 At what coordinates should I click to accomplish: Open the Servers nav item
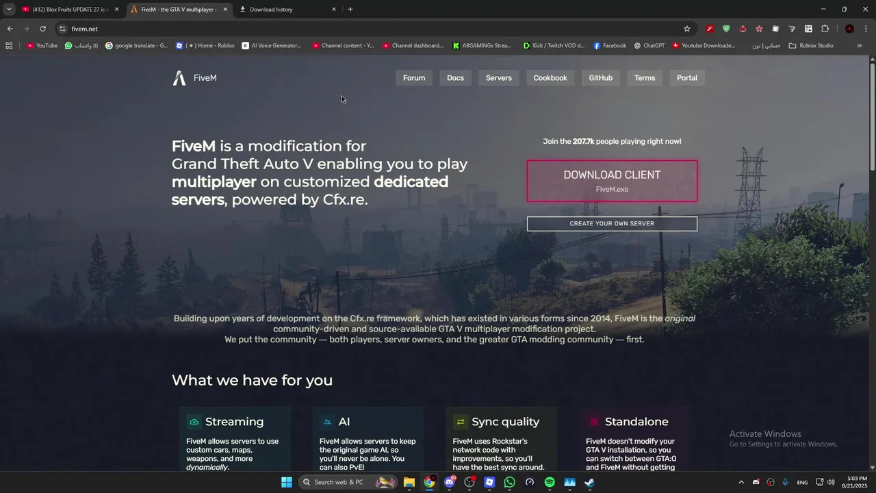(499, 78)
